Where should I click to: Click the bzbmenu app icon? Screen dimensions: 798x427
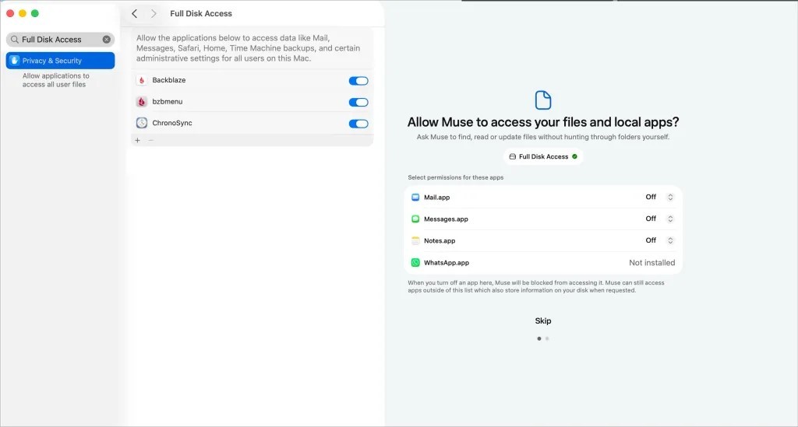pos(142,102)
